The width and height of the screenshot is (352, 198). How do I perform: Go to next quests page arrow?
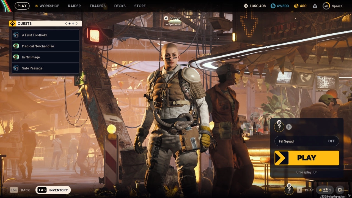point(77,24)
